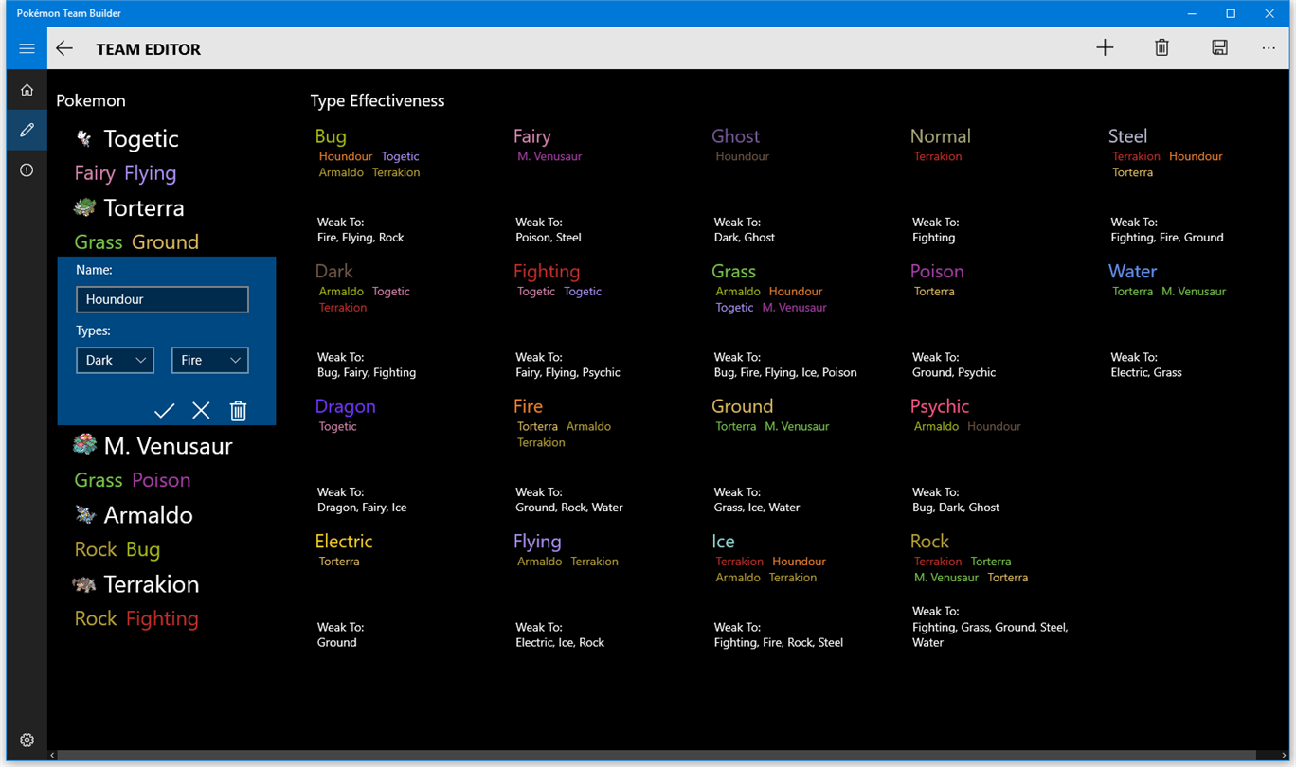Click the Psychic heading in Type Effectiveness
1296x767 pixels.
(x=939, y=407)
